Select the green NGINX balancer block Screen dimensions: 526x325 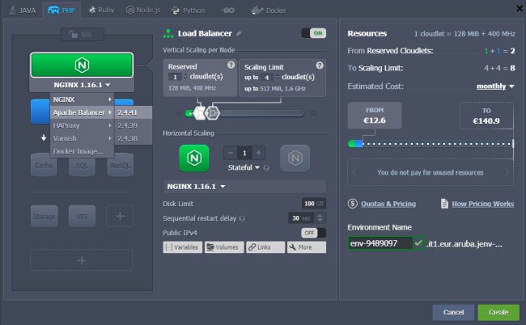point(82,65)
